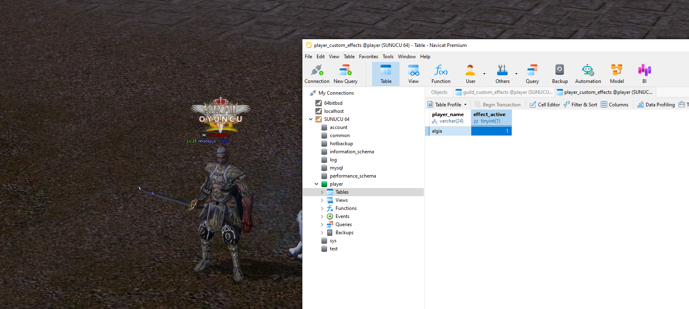Expand the User dropdown arrow

[484, 74]
